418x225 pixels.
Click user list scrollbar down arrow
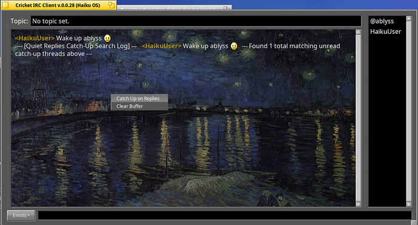(409, 204)
